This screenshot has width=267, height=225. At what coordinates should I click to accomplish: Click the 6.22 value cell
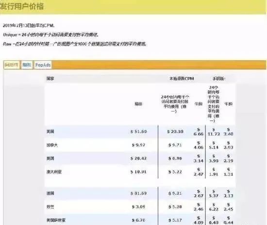tap(214, 207)
